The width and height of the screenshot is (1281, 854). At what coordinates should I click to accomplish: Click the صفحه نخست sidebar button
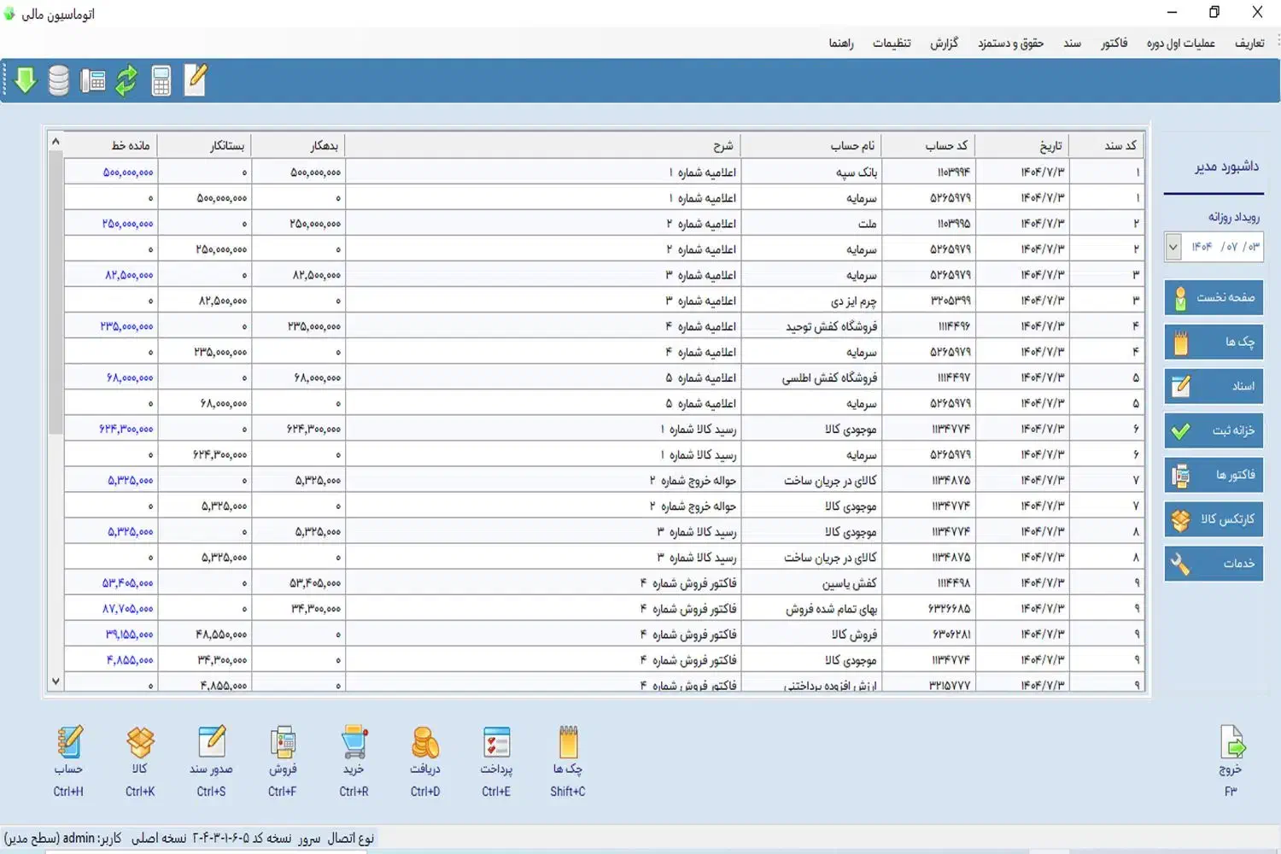click(x=1214, y=297)
